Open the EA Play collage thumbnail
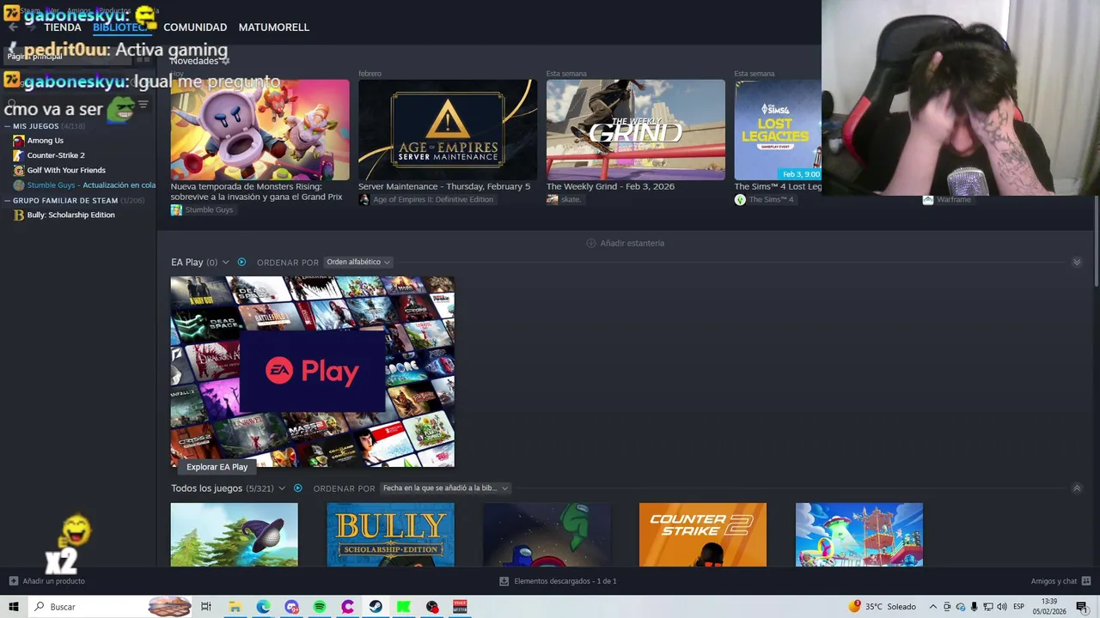 (312, 372)
